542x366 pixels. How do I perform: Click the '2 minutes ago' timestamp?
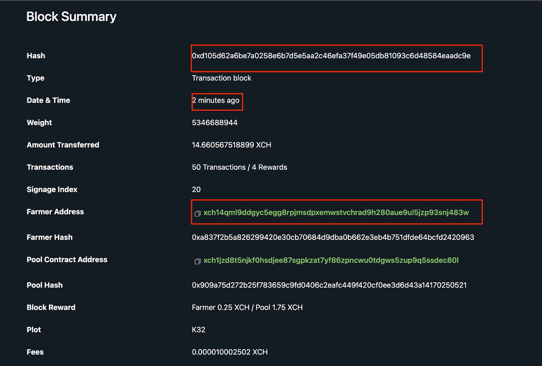tap(216, 100)
